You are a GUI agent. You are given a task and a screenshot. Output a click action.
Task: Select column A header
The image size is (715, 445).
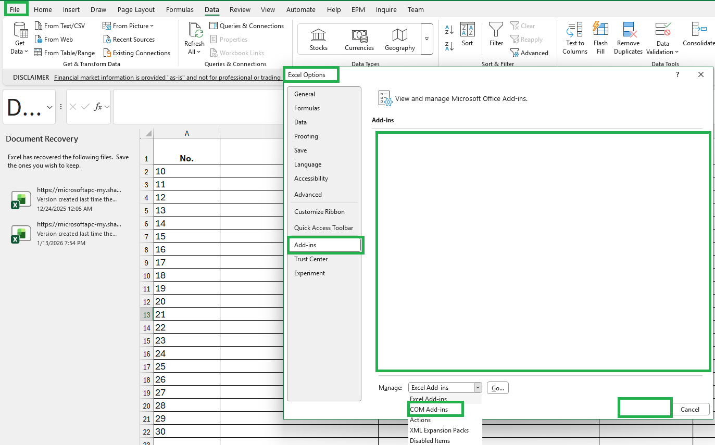(x=186, y=133)
